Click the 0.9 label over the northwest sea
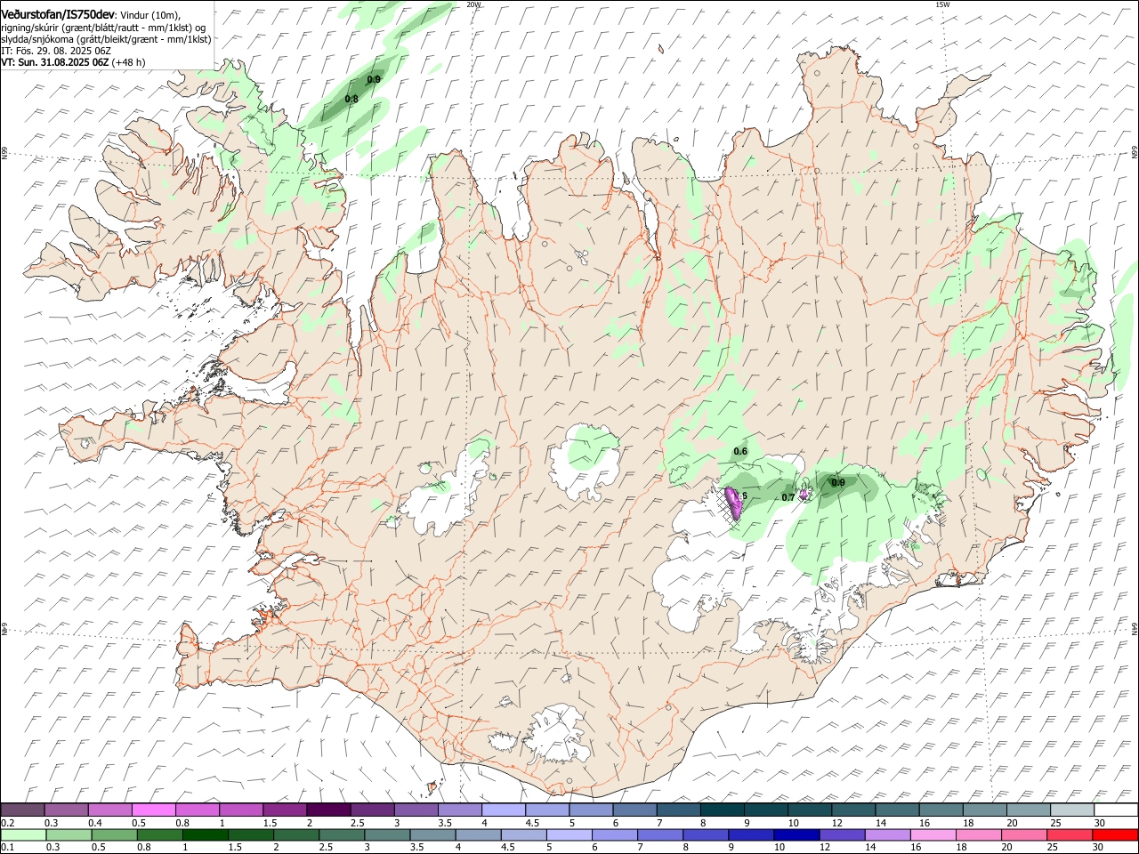The width and height of the screenshot is (1139, 854). click(374, 79)
